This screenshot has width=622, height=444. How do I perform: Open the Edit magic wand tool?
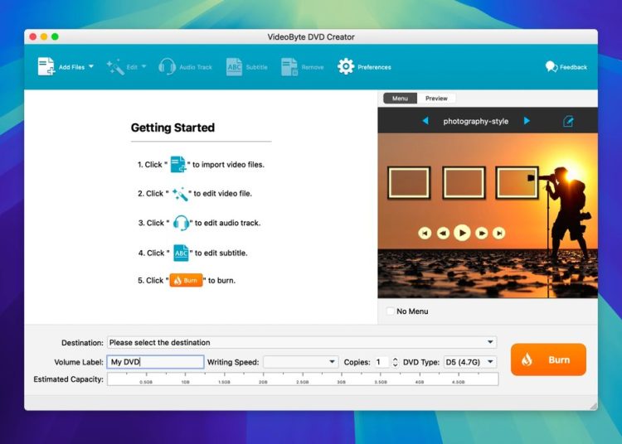[114, 67]
